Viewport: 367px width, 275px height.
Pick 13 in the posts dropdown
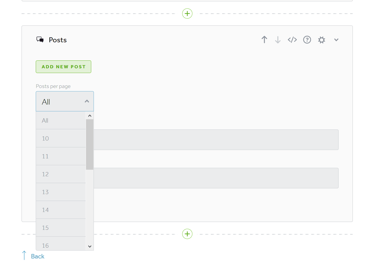coord(61,192)
